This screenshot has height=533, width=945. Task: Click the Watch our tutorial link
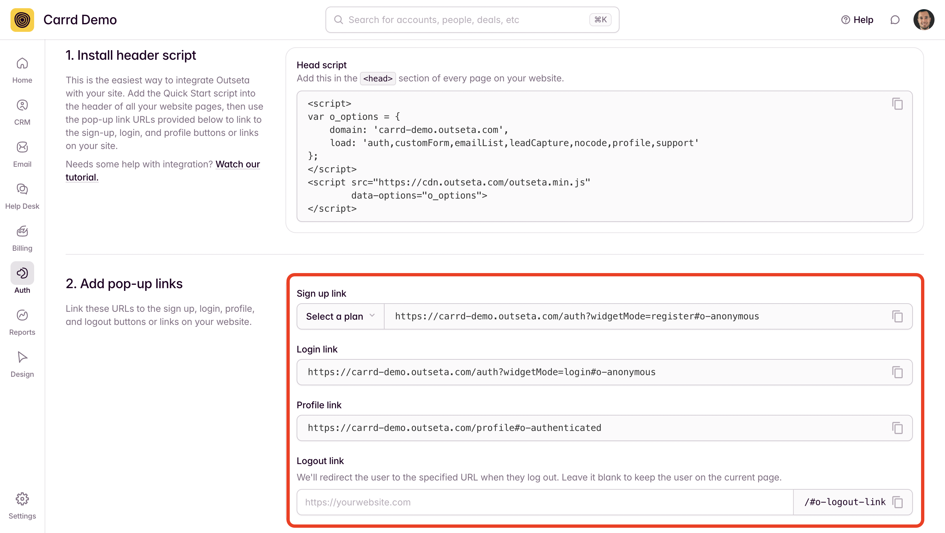click(237, 164)
